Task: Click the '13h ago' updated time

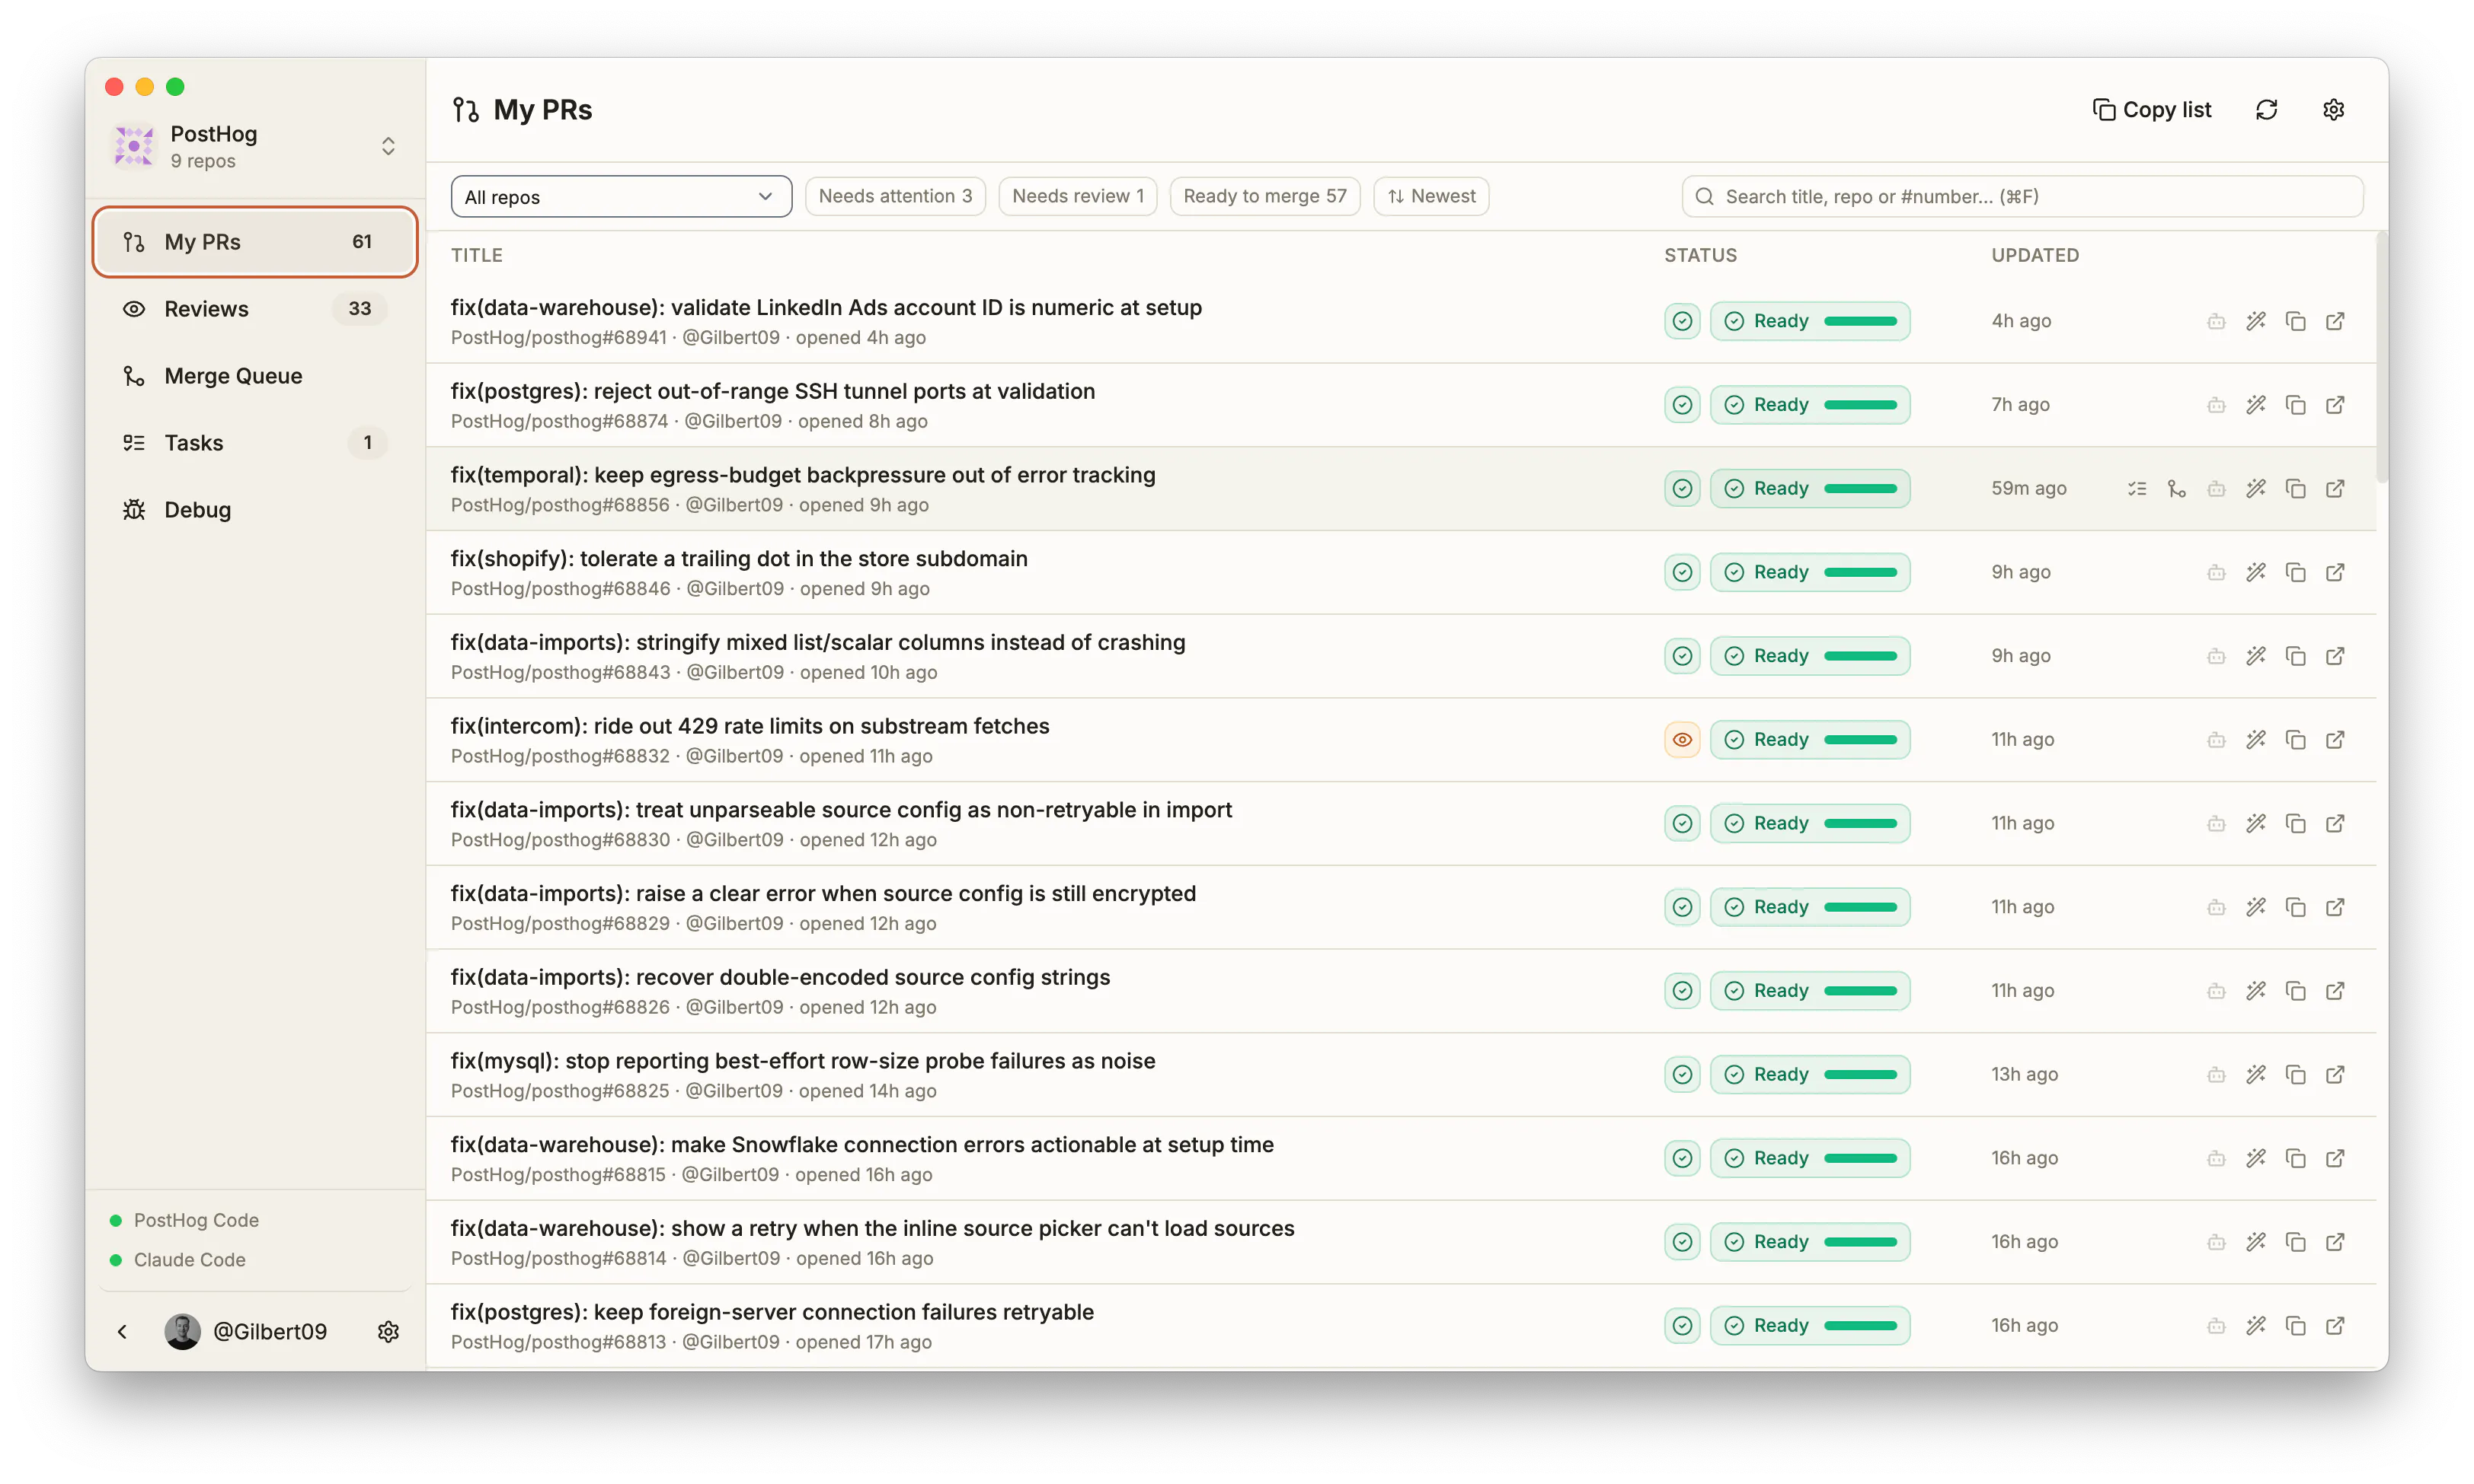Action: 2024,1074
